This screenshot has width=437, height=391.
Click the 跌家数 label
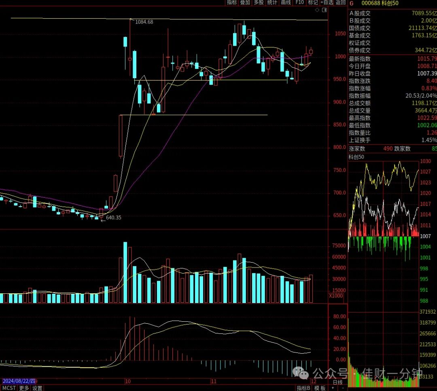[x=403, y=149]
